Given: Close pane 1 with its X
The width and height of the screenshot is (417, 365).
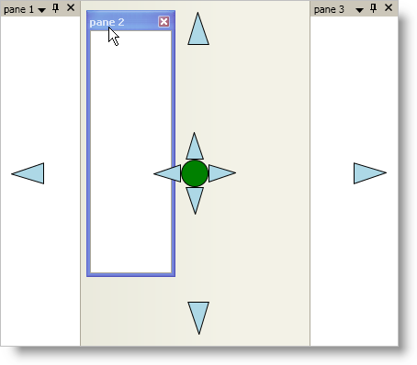Looking at the screenshot, I should coord(71,7).
